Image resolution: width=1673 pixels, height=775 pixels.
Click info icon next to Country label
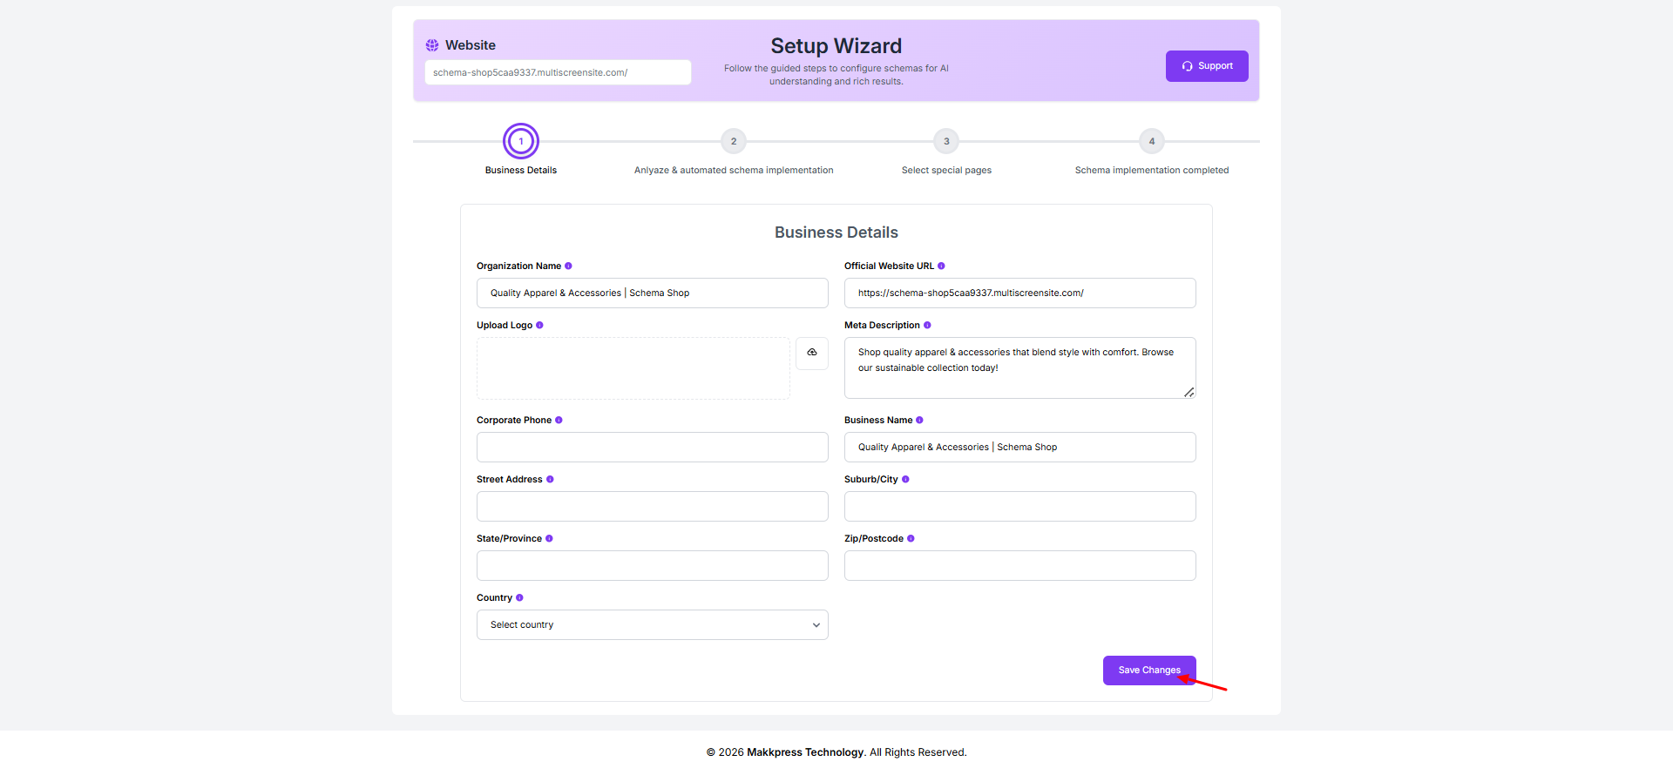[519, 598]
